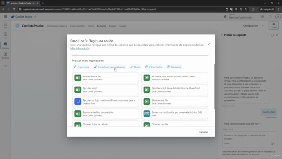Filter by Conectores personalizados chip
This screenshot has height=159, width=282.
[x=110, y=67]
